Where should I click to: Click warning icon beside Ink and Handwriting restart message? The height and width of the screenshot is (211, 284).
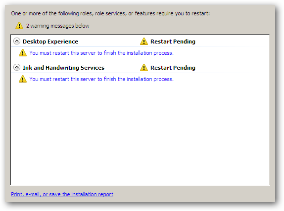tap(23, 79)
